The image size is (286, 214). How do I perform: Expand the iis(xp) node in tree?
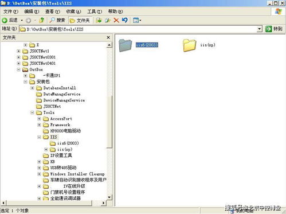click(46, 149)
